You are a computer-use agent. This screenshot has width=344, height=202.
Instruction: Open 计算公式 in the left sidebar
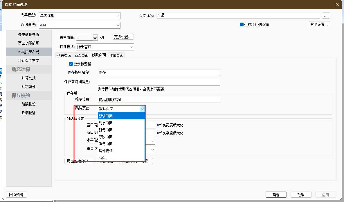coord(28,78)
